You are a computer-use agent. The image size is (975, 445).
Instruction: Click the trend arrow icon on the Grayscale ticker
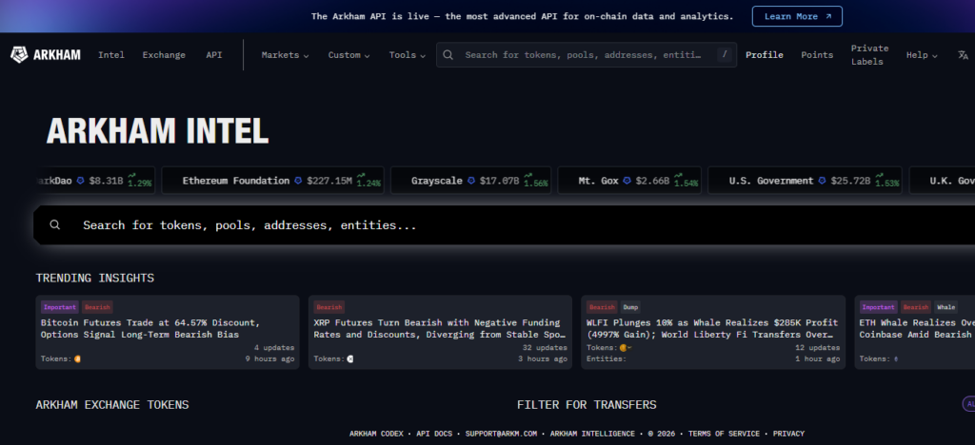pos(527,176)
